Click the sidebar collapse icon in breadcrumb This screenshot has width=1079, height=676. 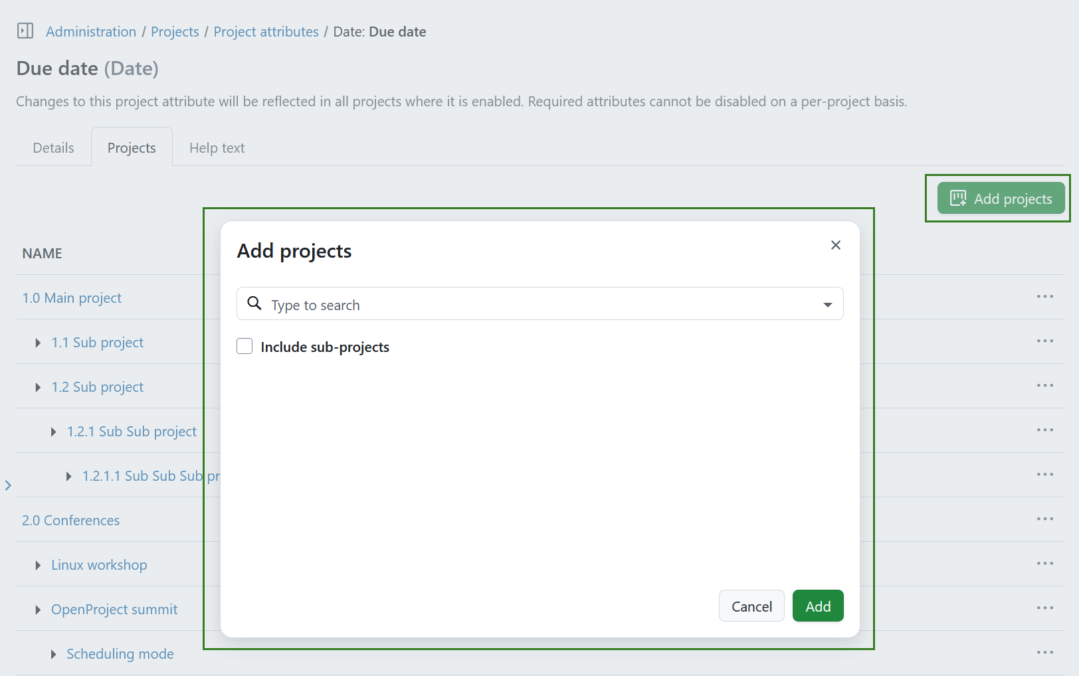pos(25,31)
